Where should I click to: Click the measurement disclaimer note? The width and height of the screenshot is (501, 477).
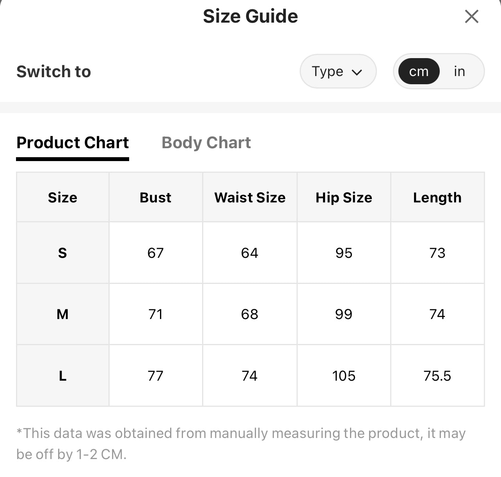pyautogui.click(x=241, y=443)
